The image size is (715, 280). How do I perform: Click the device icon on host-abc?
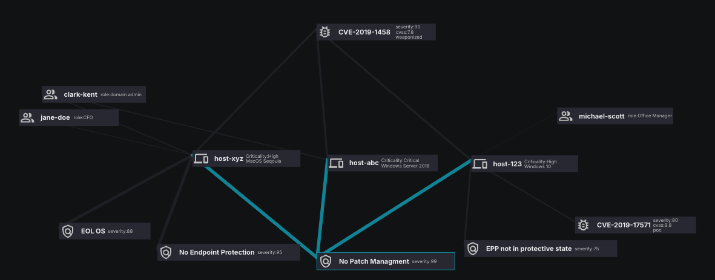click(336, 163)
